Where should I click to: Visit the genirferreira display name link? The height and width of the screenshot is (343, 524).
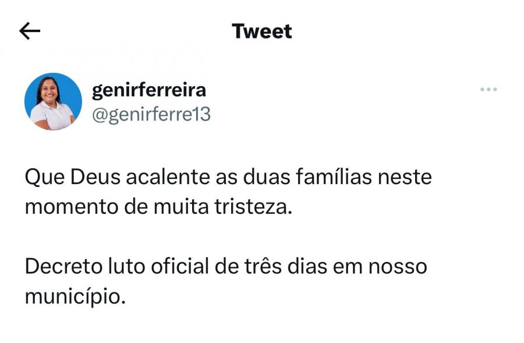point(149,91)
